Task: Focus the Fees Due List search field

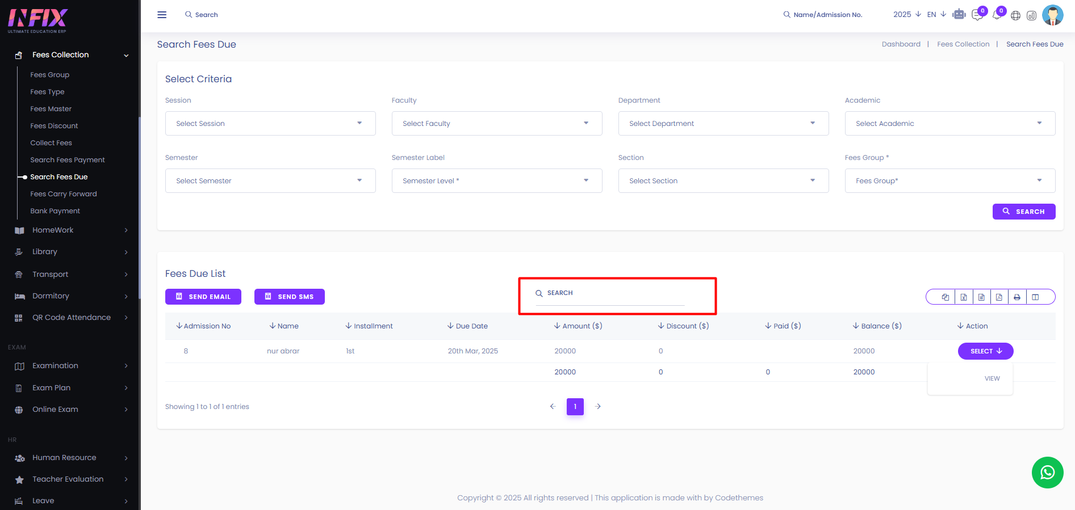Action: coord(610,293)
